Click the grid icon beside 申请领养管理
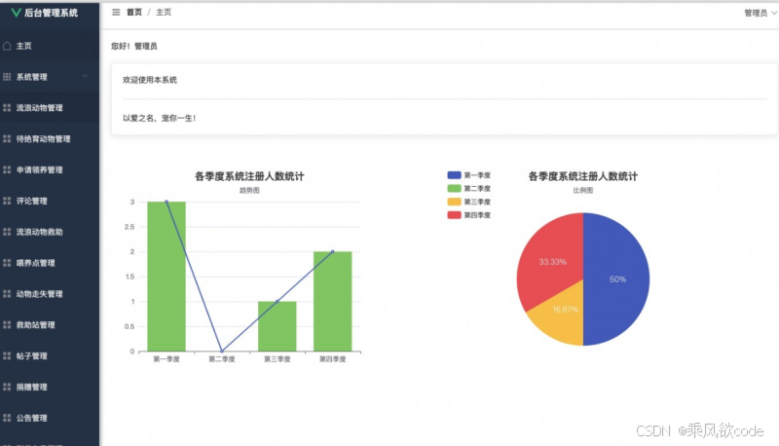 [x=7, y=169]
